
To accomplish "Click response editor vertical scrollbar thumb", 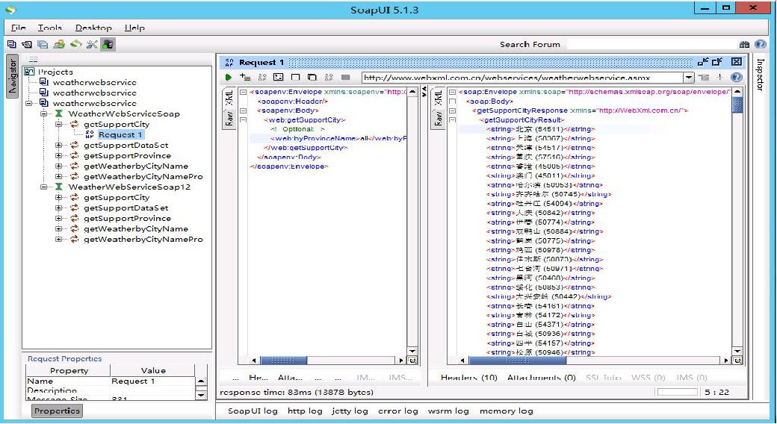I will 737,105.
